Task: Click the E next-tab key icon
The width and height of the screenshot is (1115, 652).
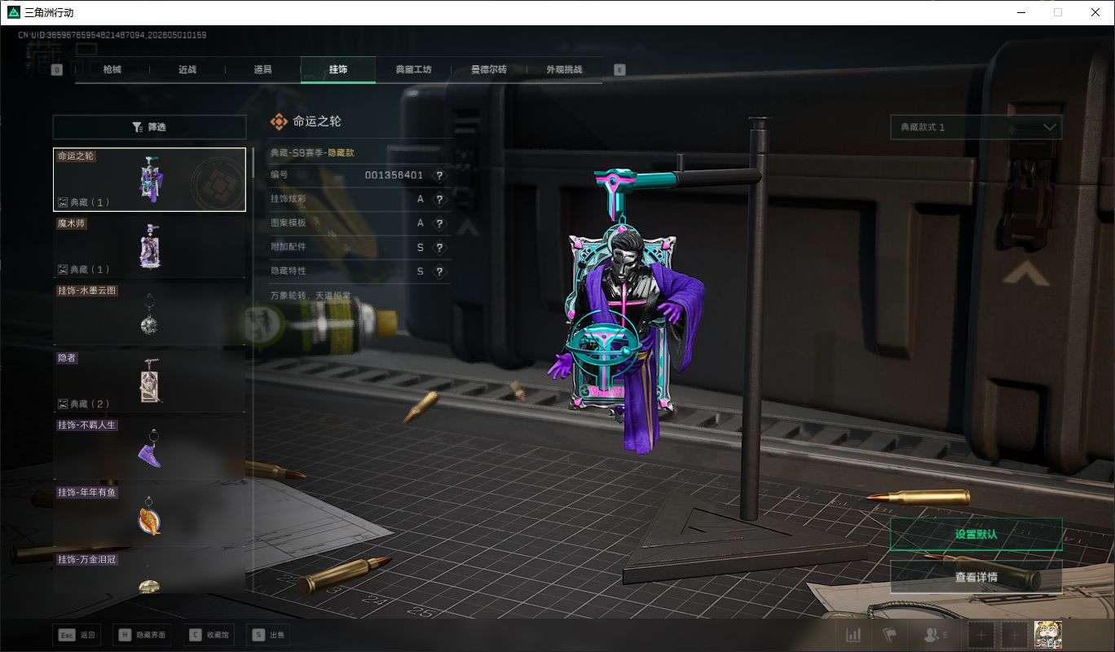Action: 620,70
